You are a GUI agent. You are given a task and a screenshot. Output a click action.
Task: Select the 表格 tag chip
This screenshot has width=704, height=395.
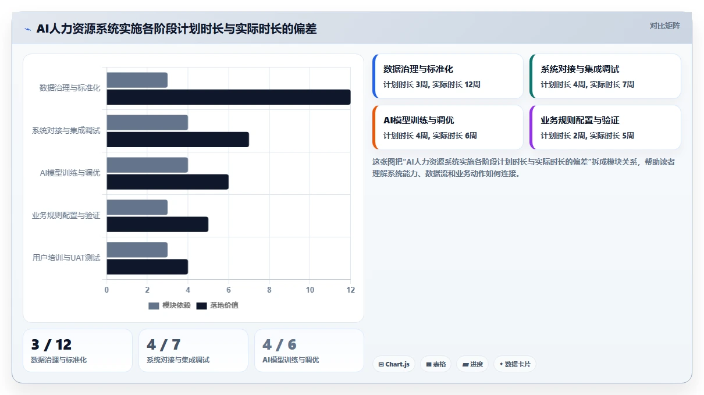(x=436, y=364)
